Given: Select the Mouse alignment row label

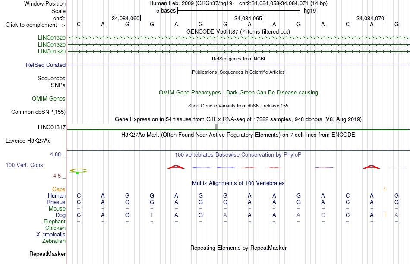Looking at the screenshot, I should tap(57, 209).
